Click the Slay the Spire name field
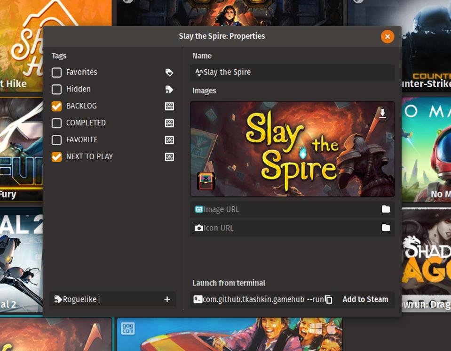This screenshot has width=451, height=351. tap(292, 72)
